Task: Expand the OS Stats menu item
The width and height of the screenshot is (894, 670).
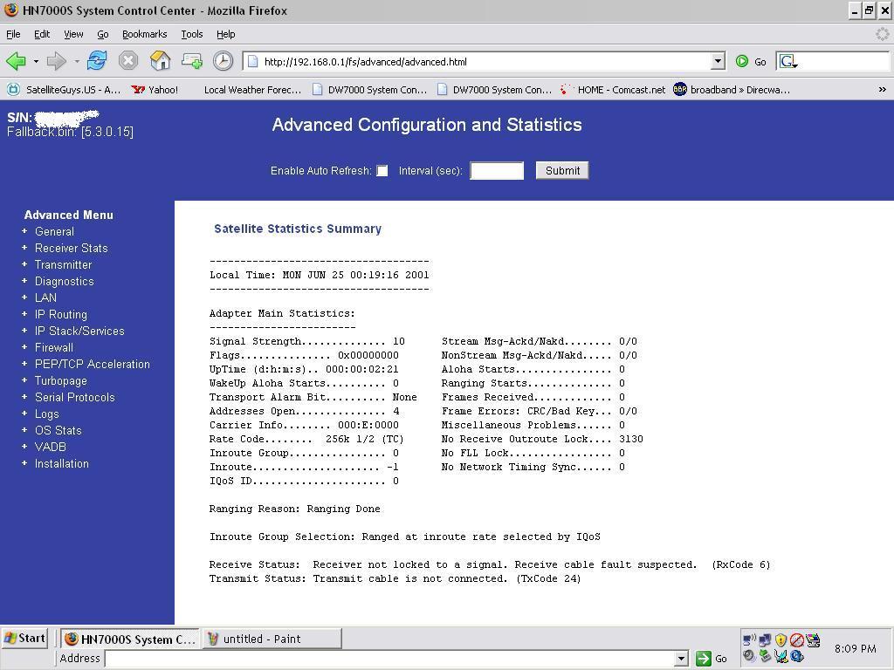Action: [x=58, y=430]
